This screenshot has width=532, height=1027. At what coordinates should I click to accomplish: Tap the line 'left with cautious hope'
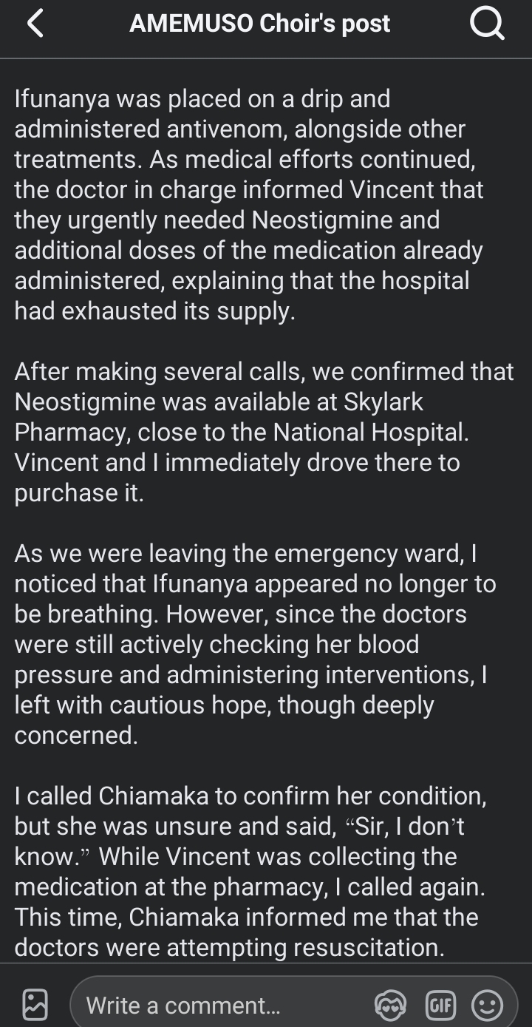click(224, 705)
